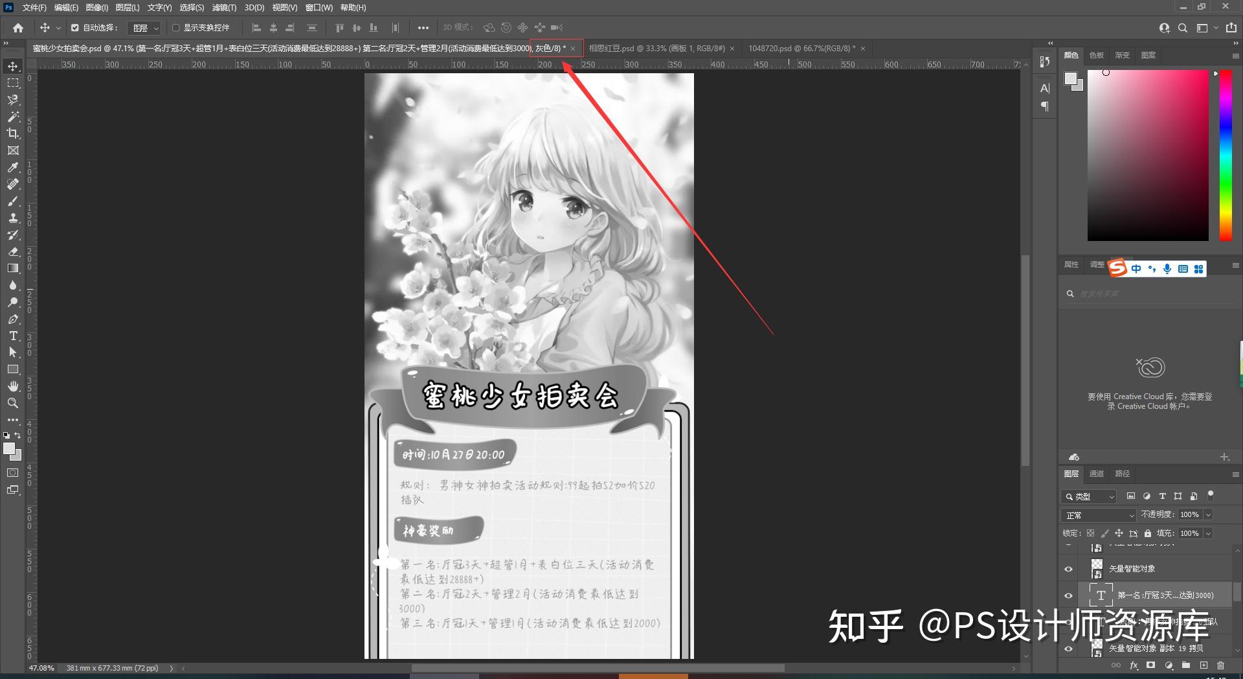Viewport: 1243px width, 679px height.
Task: Toggle the layer filter on/off switch
Action: tap(1211, 496)
